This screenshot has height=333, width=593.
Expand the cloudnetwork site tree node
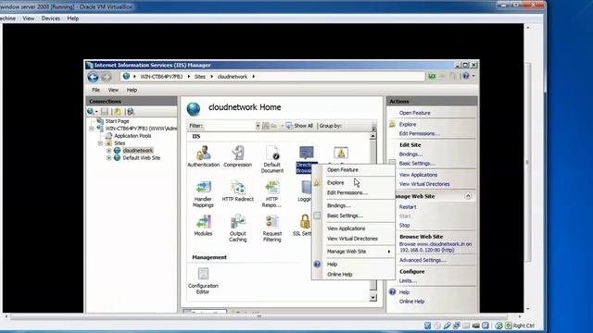(x=109, y=150)
